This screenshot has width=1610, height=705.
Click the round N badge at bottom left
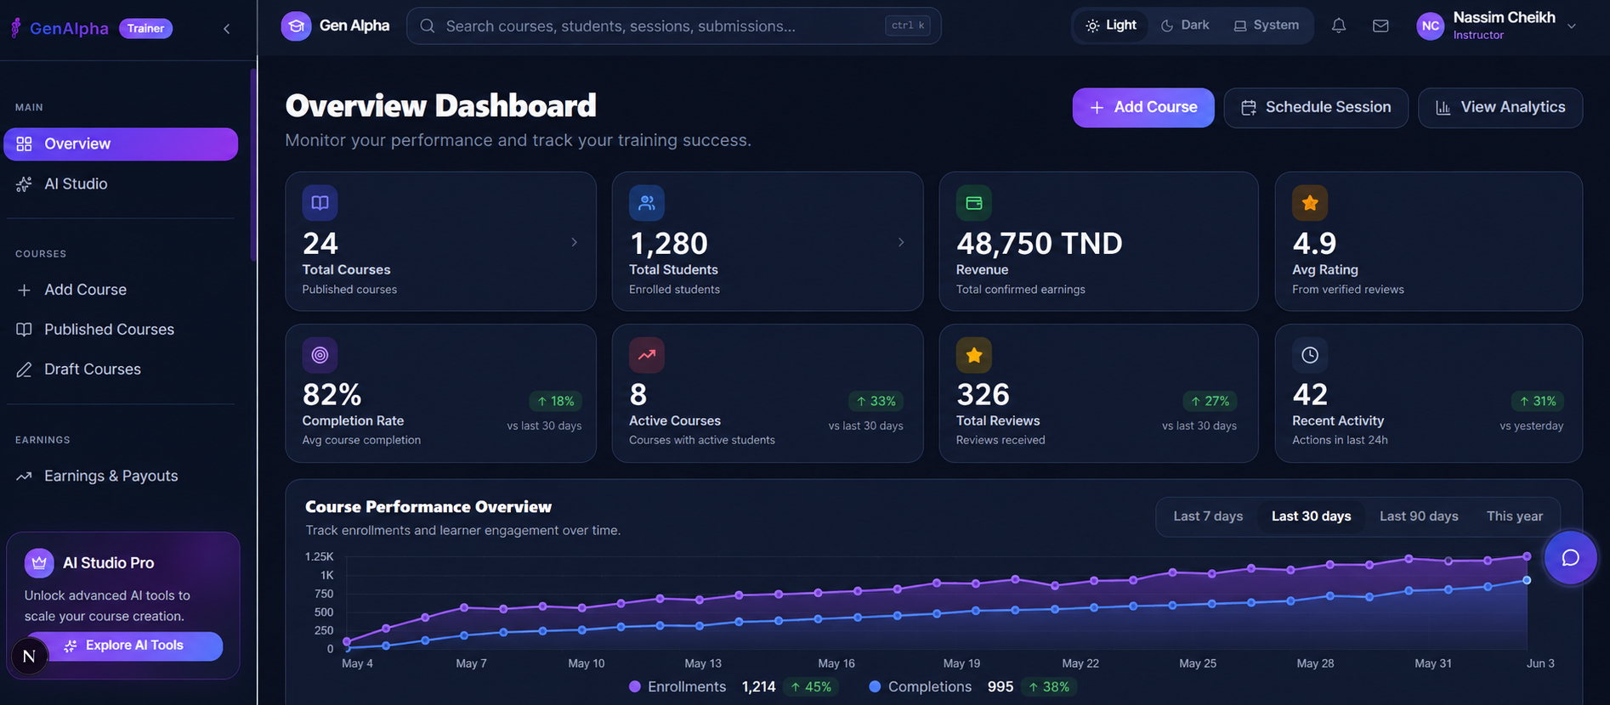point(29,656)
